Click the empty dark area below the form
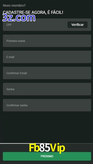Image resolution: width=93 pixels, height=164 pixels. 46,127
